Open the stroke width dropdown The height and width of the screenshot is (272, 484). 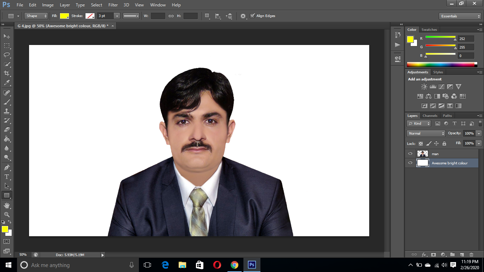[x=117, y=16]
